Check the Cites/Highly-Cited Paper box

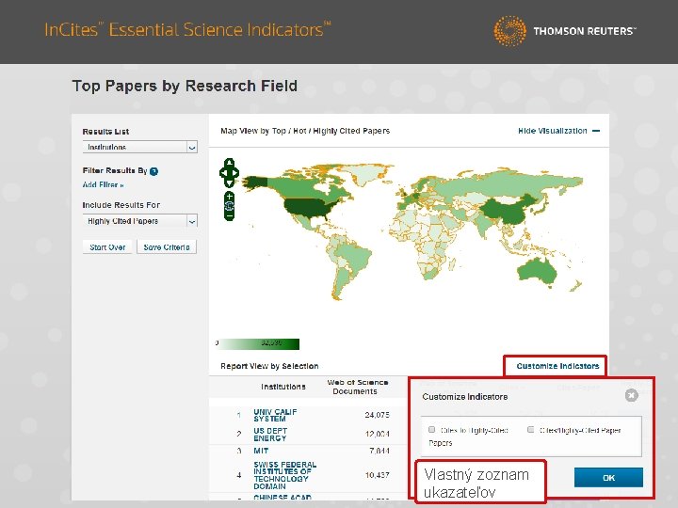530,429
